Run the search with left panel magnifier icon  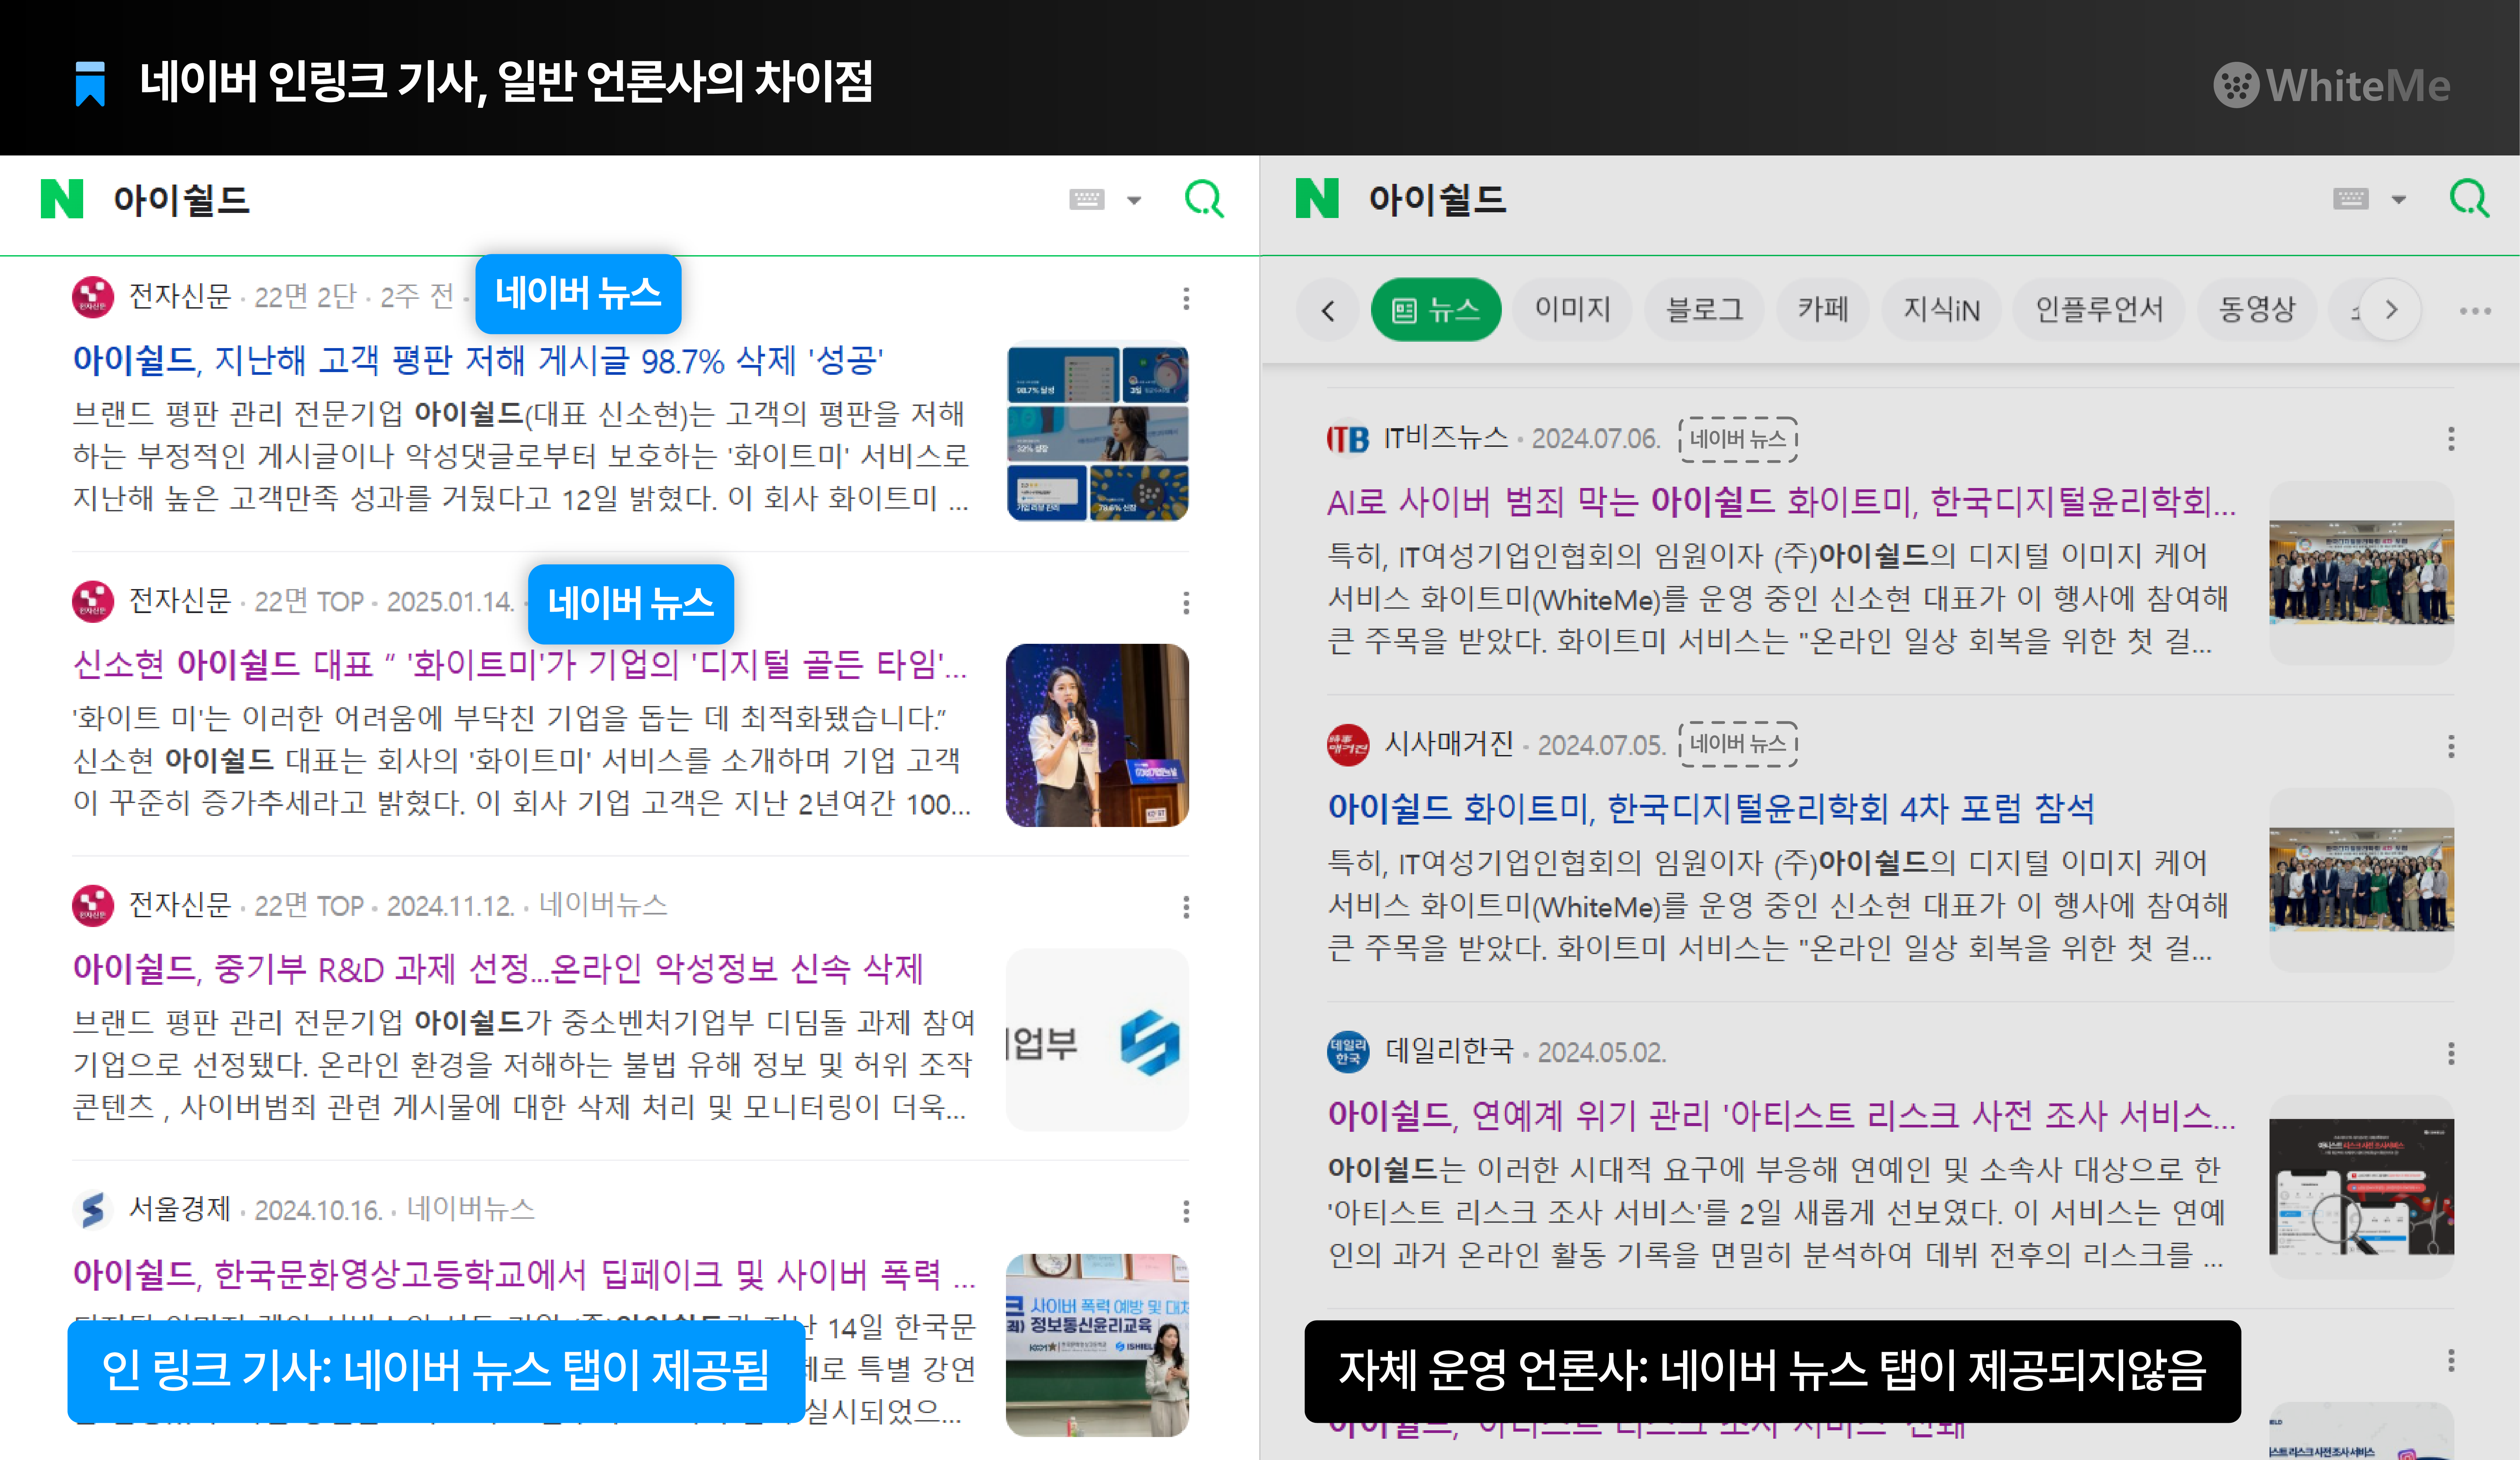pyautogui.click(x=1204, y=199)
